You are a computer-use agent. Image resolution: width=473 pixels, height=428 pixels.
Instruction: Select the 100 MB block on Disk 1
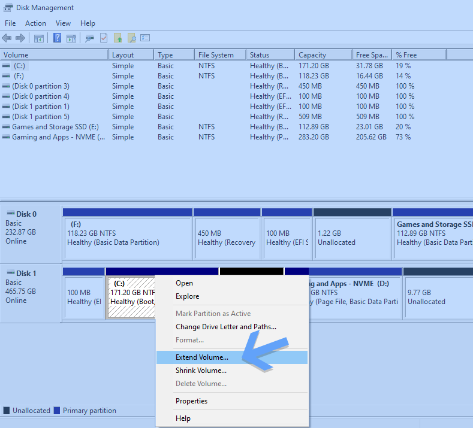click(84, 293)
